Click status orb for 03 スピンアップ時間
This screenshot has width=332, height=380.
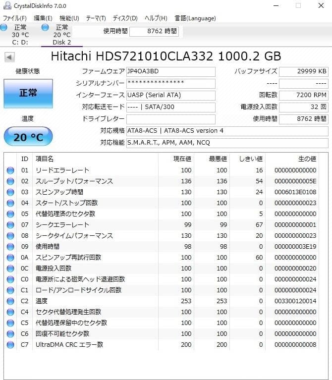(10, 192)
